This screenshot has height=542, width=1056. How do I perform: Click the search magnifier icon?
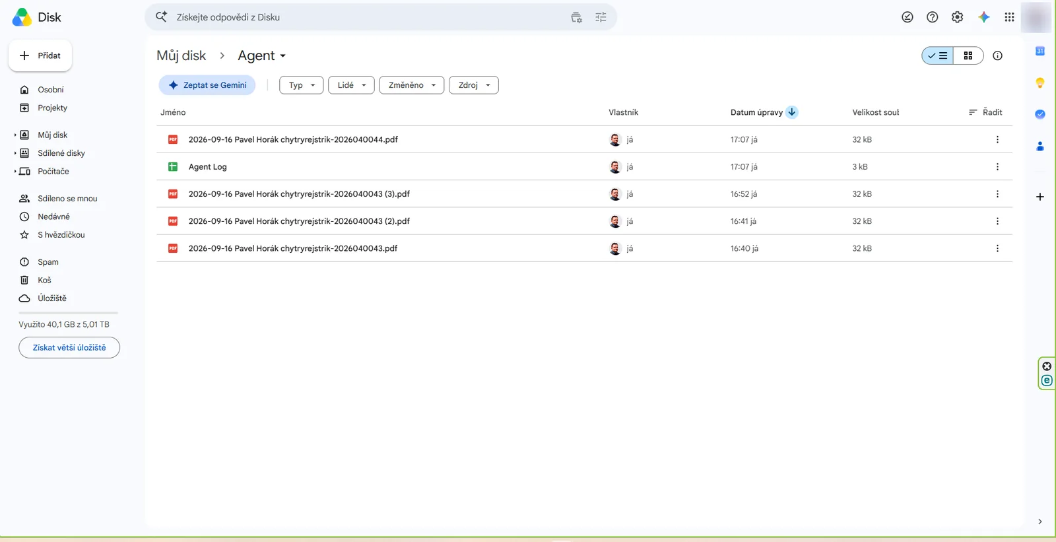[161, 17]
